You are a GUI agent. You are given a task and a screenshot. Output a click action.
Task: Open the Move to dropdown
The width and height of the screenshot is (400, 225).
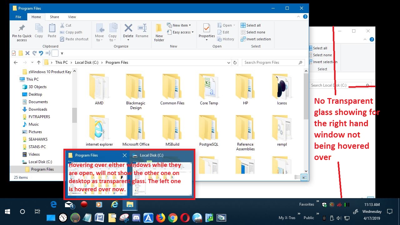[x=99, y=32]
